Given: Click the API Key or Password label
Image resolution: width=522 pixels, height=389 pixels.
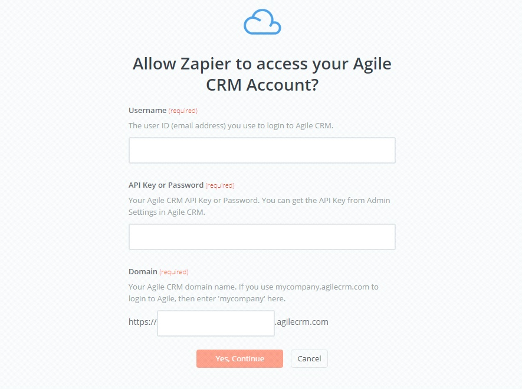Looking at the screenshot, I should [x=166, y=185].
